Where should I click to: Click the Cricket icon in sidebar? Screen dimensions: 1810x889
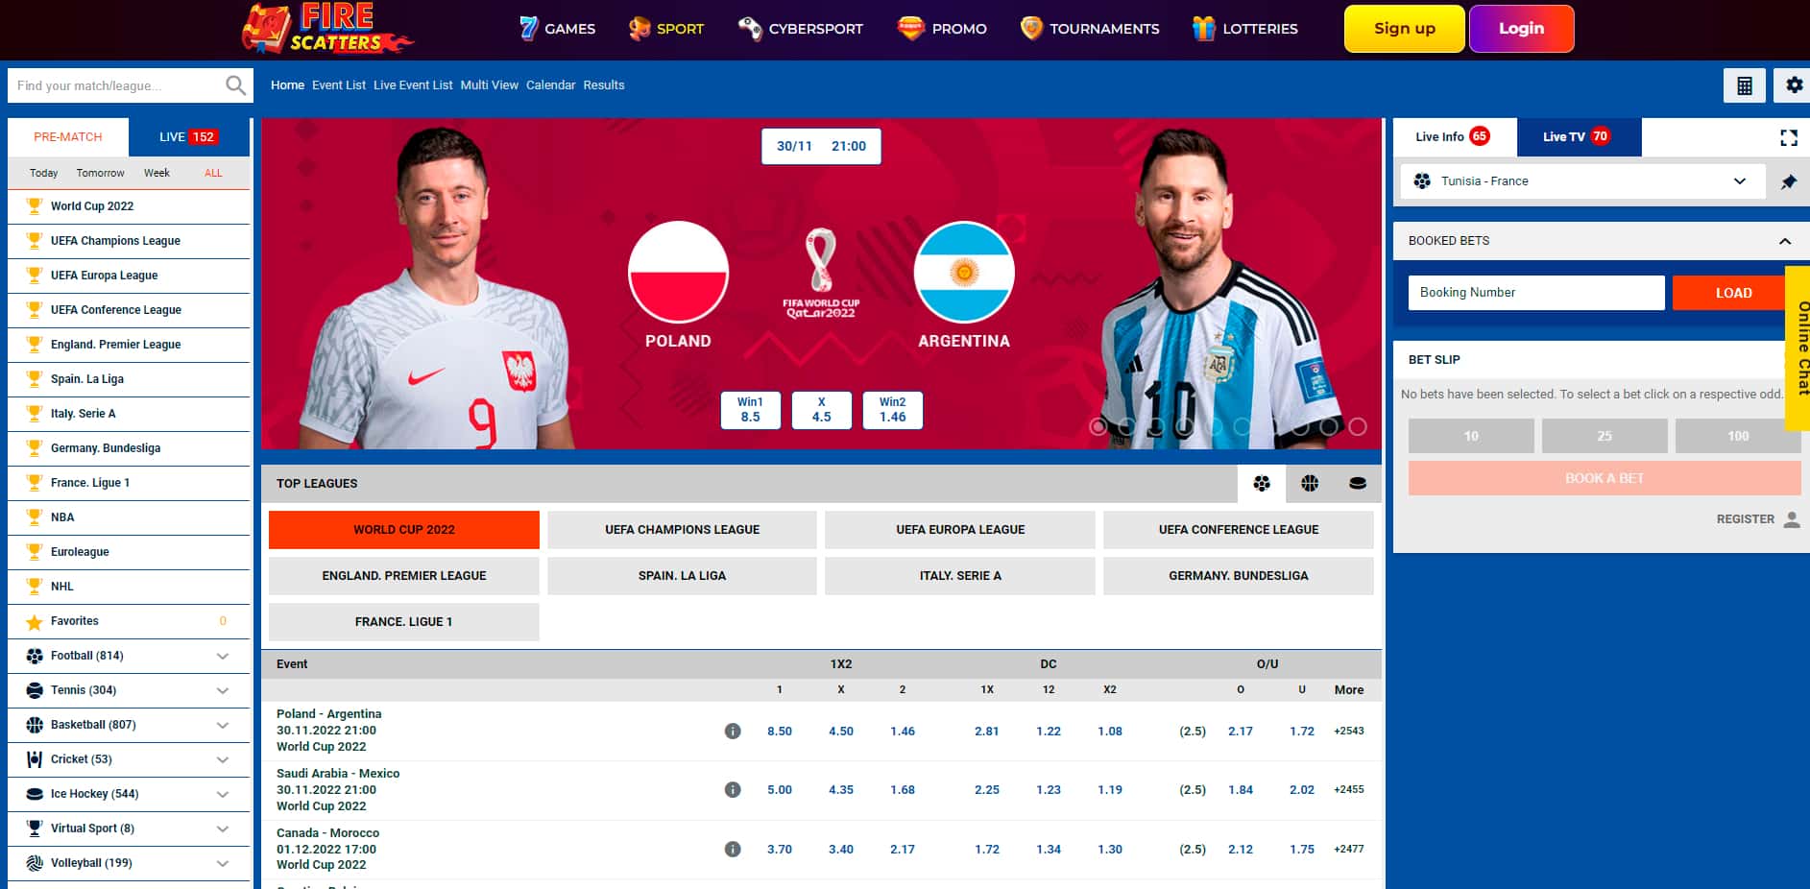coord(35,759)
